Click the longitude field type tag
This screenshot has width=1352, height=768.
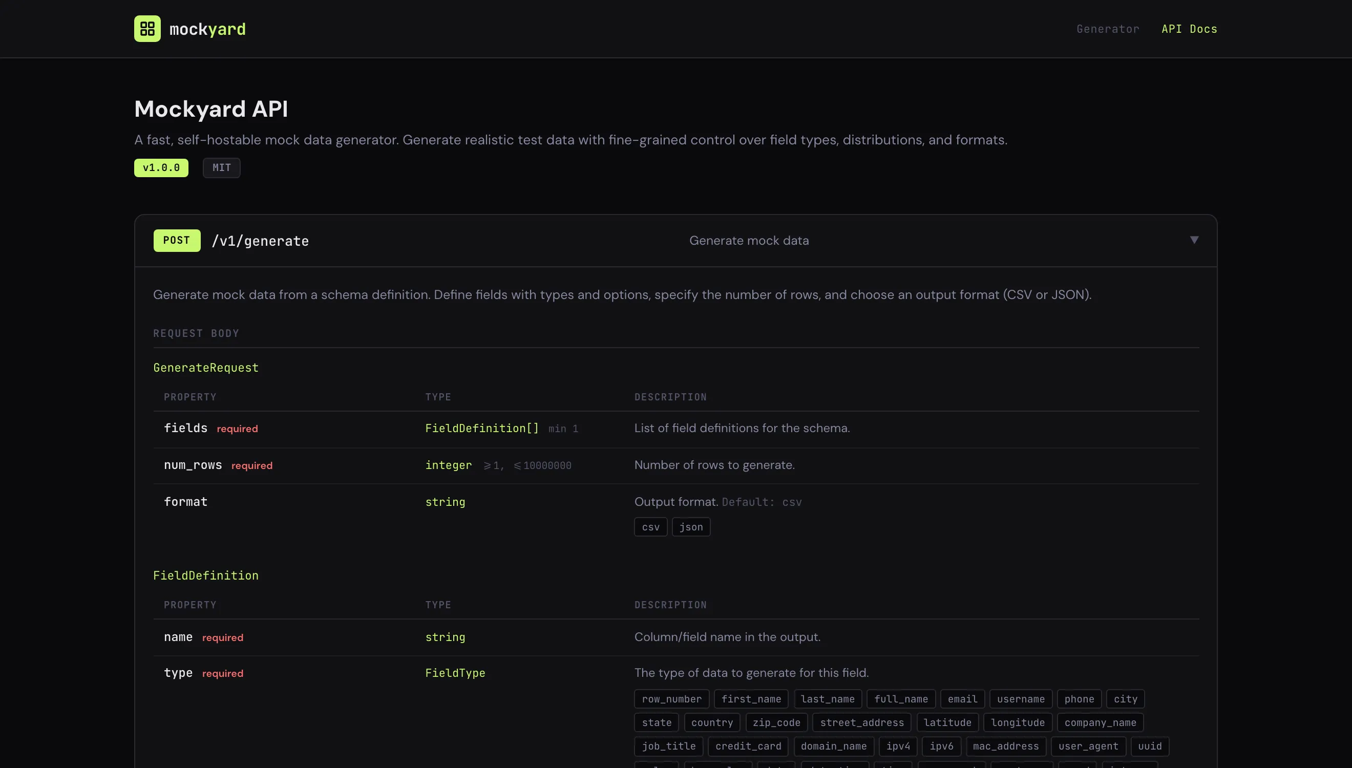[x=1018, y=722]
